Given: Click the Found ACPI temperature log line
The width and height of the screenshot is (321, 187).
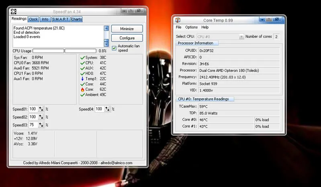Looking at the screenshot, I should 39,28.
